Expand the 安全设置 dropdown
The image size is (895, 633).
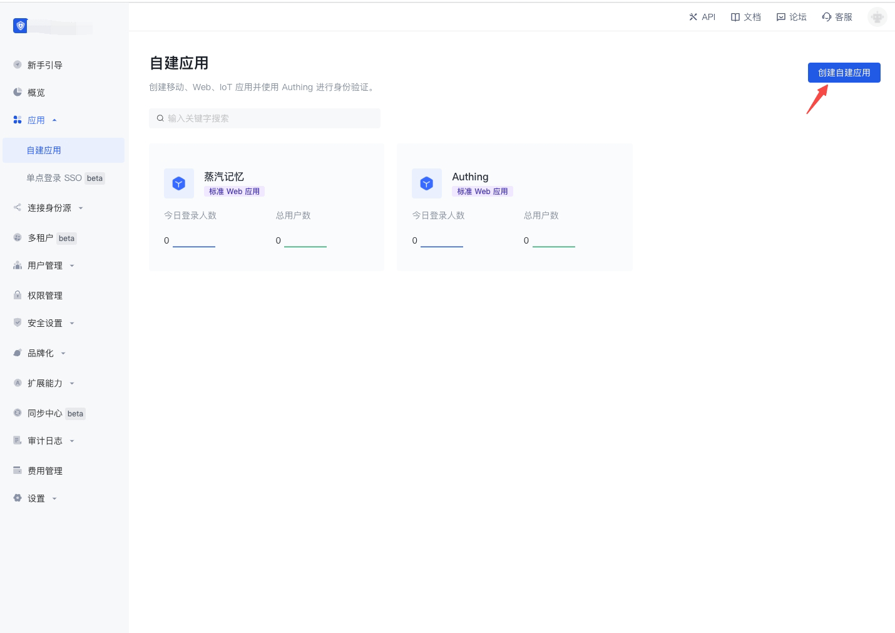(x=72, y=322)
